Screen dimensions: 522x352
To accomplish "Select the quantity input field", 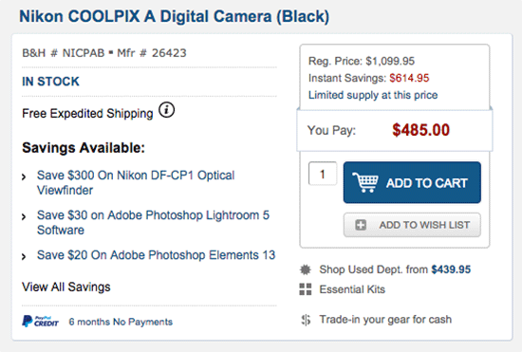I will click(x=323, y=174).
